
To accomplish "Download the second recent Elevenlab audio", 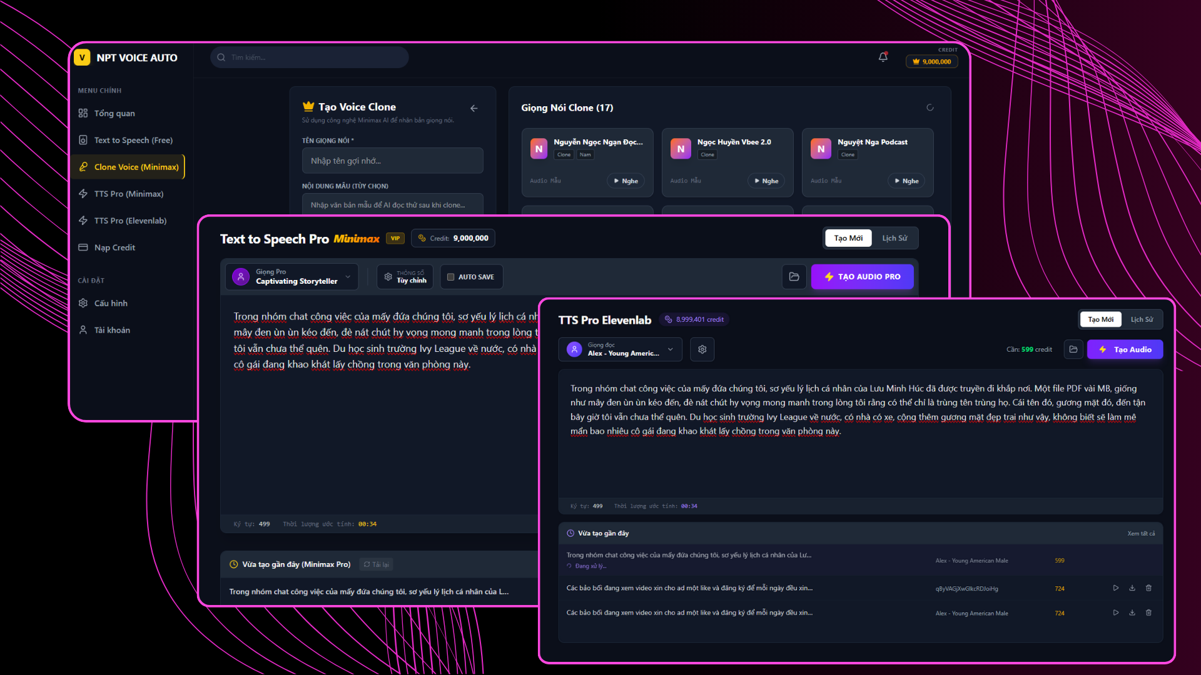I will (x=1132, y=588).
